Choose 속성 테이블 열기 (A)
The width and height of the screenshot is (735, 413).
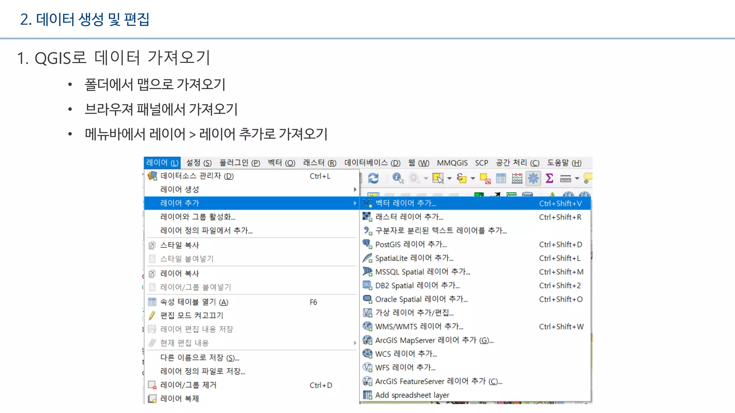point(194,302)
